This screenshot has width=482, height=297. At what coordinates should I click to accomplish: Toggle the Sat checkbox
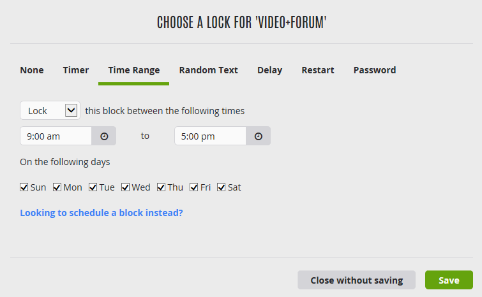222,187
